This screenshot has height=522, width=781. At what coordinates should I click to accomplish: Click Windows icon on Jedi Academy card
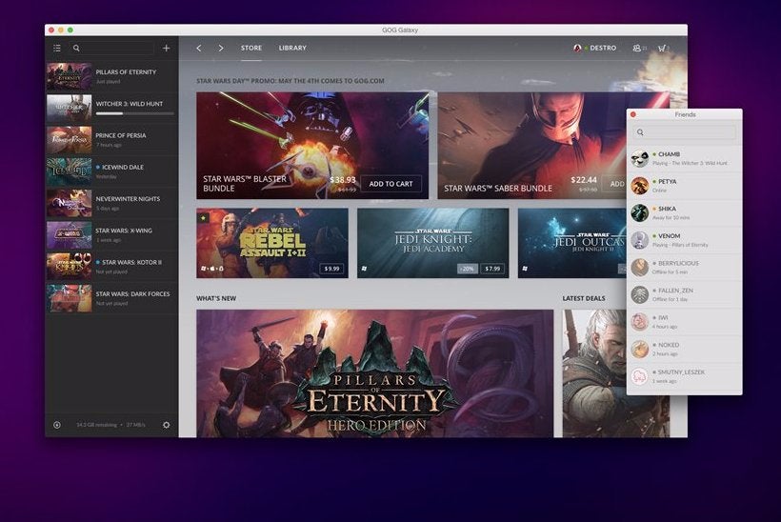point(364,269)
